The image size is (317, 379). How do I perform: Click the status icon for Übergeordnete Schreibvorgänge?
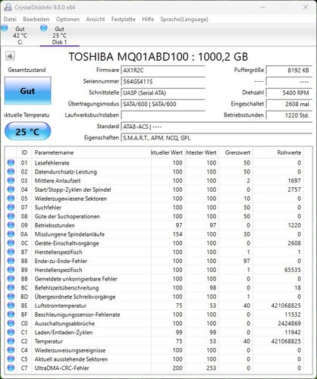coord(11,296)
